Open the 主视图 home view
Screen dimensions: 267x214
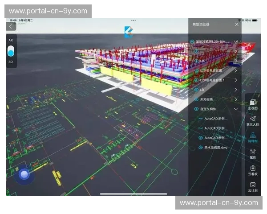tap(252, 104)
